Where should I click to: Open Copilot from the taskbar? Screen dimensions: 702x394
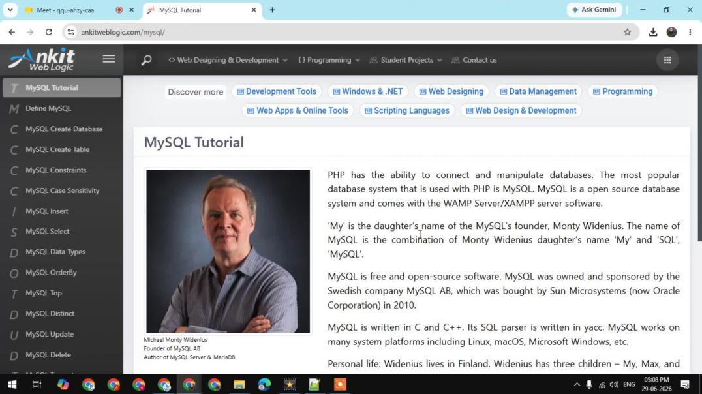tap(63, 385)
